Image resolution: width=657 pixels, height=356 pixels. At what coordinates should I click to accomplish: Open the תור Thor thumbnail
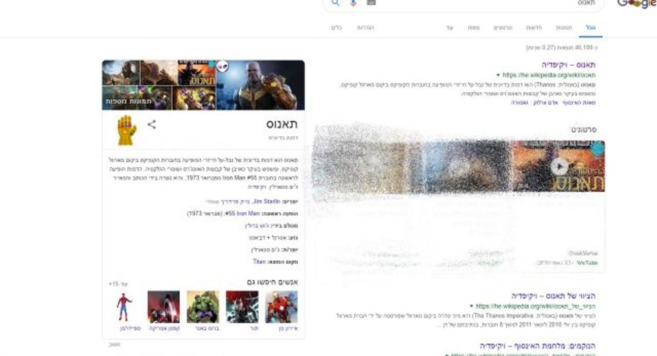(x=242, y=307)
